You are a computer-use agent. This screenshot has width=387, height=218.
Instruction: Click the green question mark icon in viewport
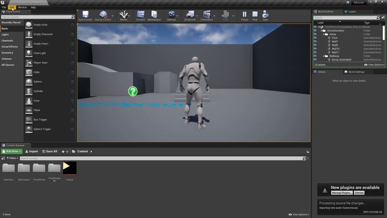[133, 91]
